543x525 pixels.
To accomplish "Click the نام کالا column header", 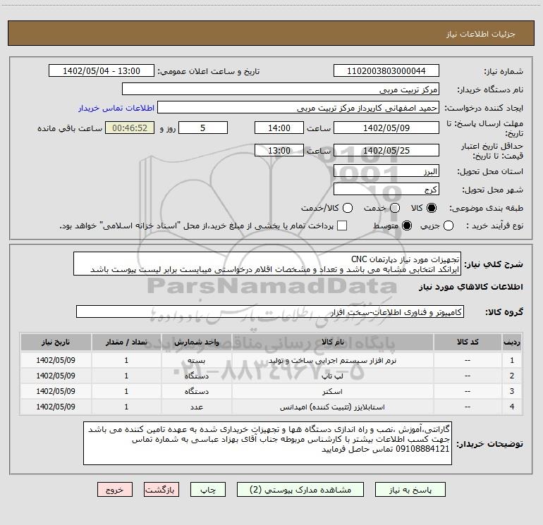I will 332,342.
